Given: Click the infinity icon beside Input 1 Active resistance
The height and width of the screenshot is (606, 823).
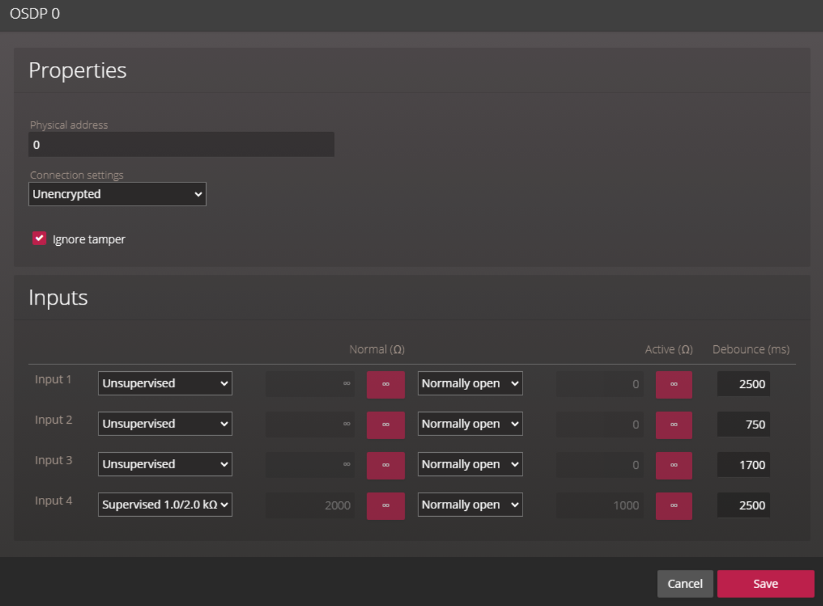Looking at the screenshot, I should (673, 384).
